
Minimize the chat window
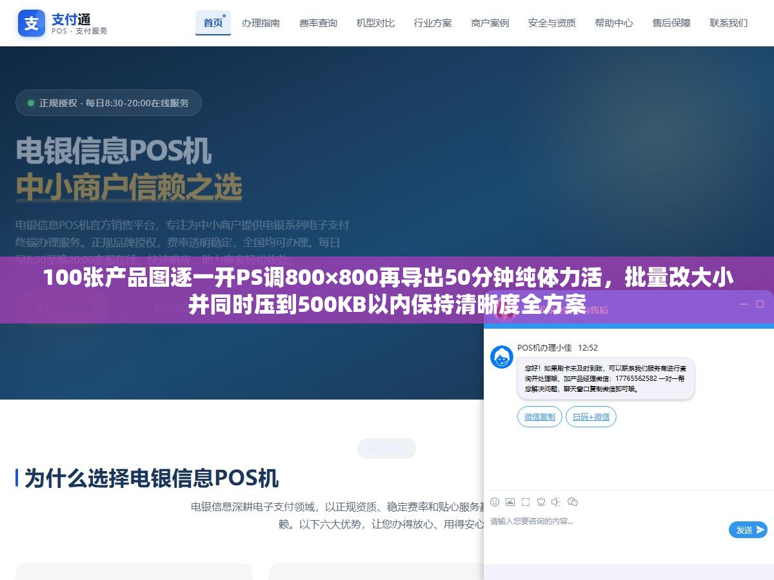[x=743, y=304]
